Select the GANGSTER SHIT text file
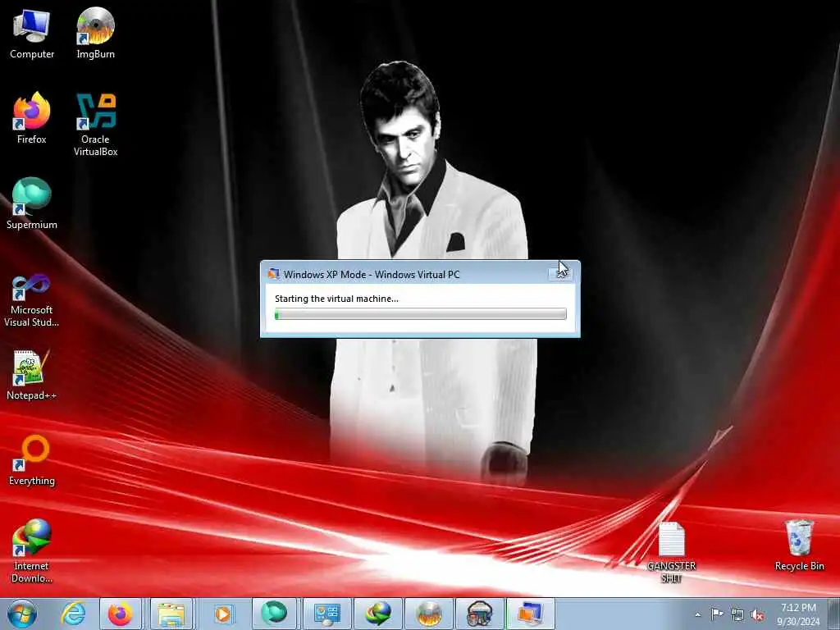 tap(671, 552)
